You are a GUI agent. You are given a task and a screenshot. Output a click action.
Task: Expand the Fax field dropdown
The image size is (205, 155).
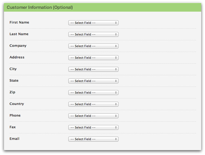(x=93, y=128)
